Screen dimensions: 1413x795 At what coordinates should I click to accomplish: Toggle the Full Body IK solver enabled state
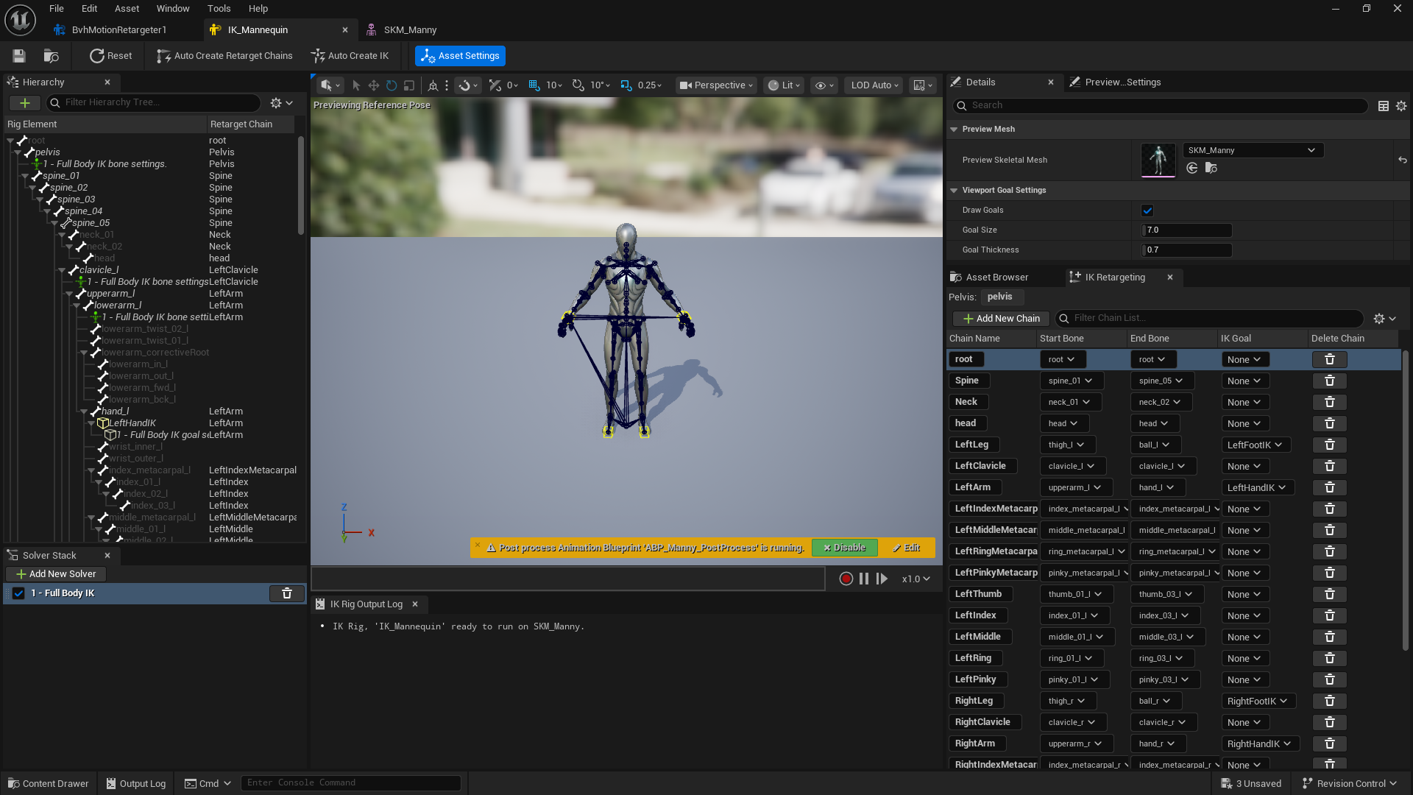[18, 593]
